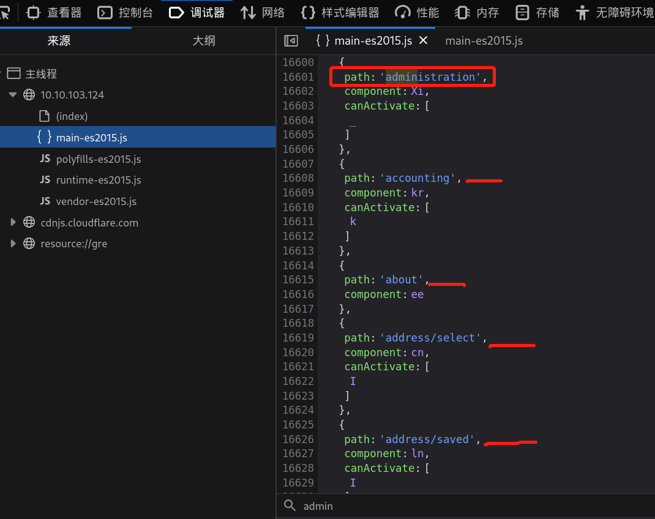The image size is (655, 519).
Task: Expand the resource://gre source group
Action: [13, 244]
